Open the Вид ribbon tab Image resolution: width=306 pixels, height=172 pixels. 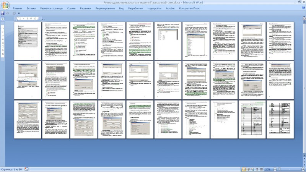tap(121, 8)
